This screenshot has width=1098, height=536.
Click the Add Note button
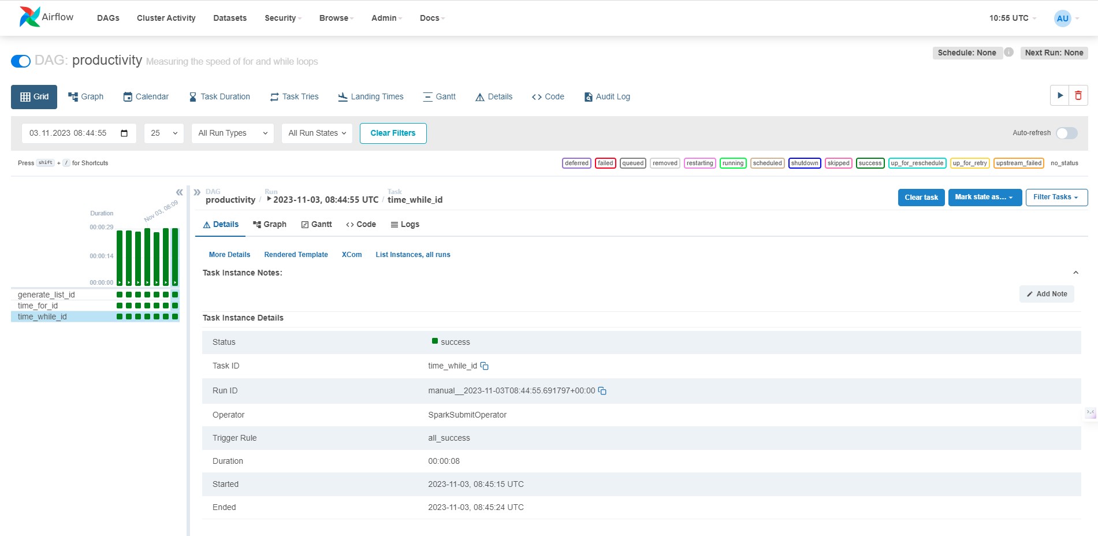tap(1047, 294)
